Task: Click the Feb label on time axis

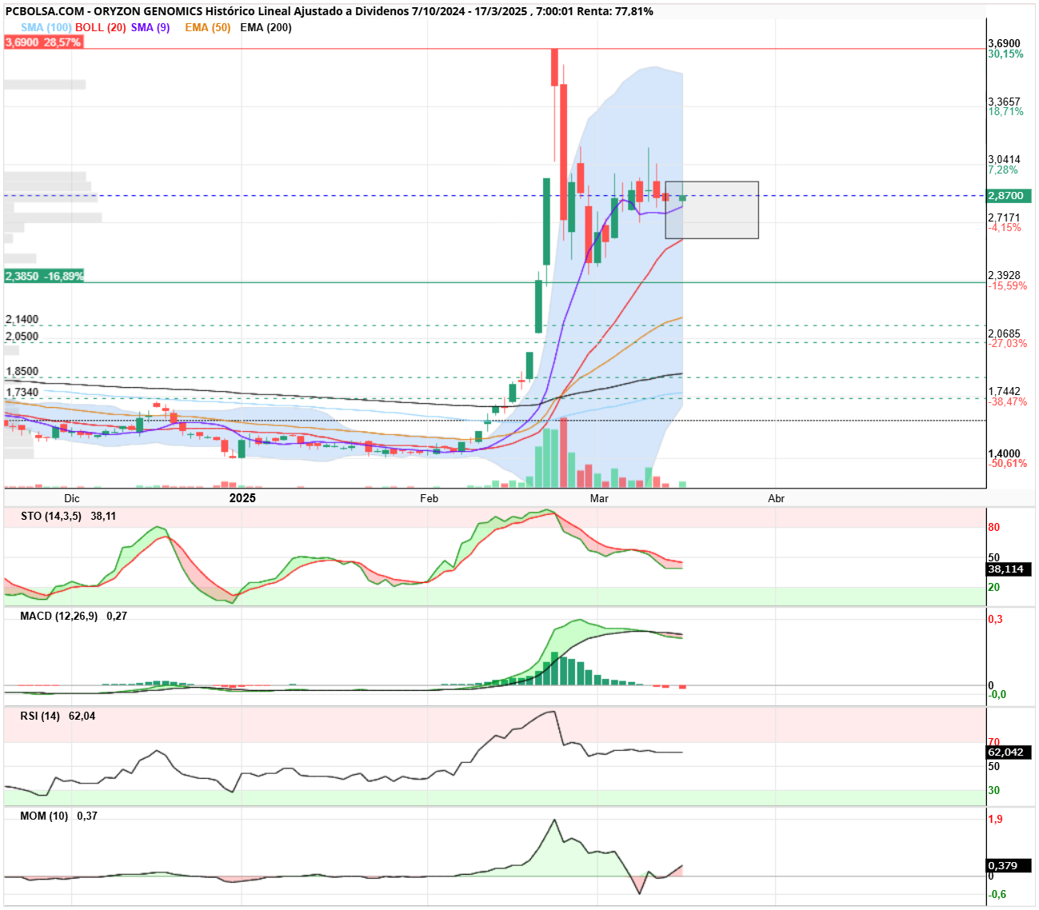Action: (429, 498)
